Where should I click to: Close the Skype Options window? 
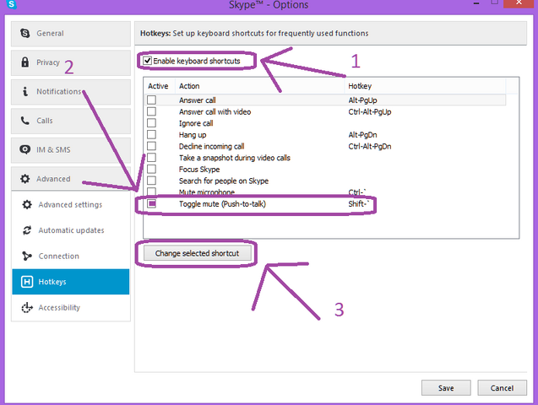coord(519,3)
